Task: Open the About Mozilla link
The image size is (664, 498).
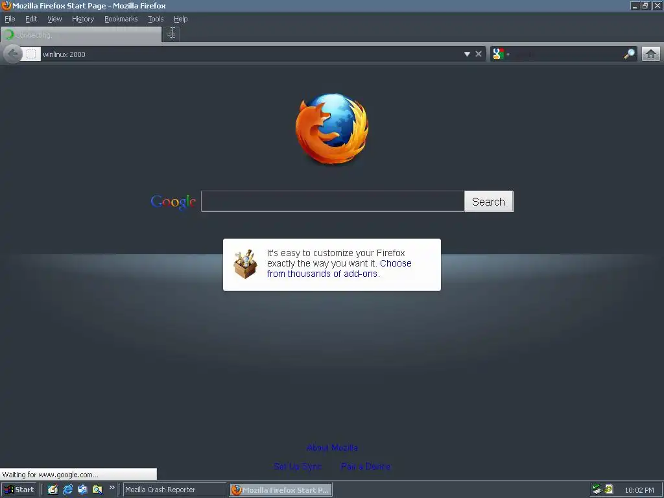Action: (332, 447)
